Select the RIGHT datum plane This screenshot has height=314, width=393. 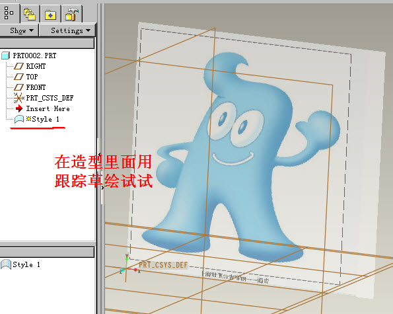[36, 66]
